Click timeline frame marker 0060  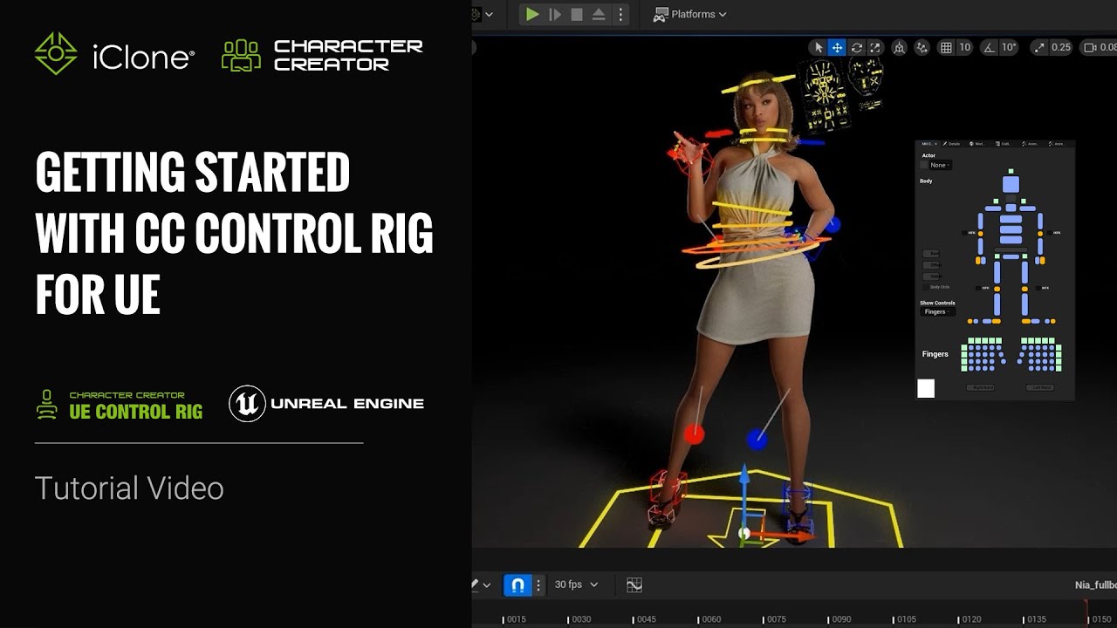710,619
